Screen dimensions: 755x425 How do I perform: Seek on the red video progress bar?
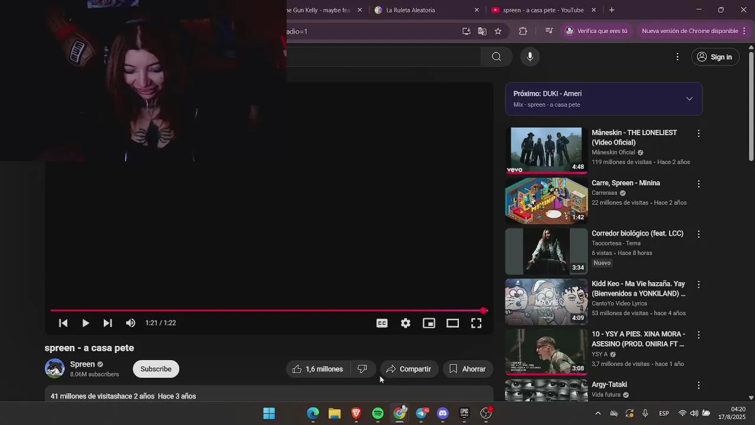point(268,310)
